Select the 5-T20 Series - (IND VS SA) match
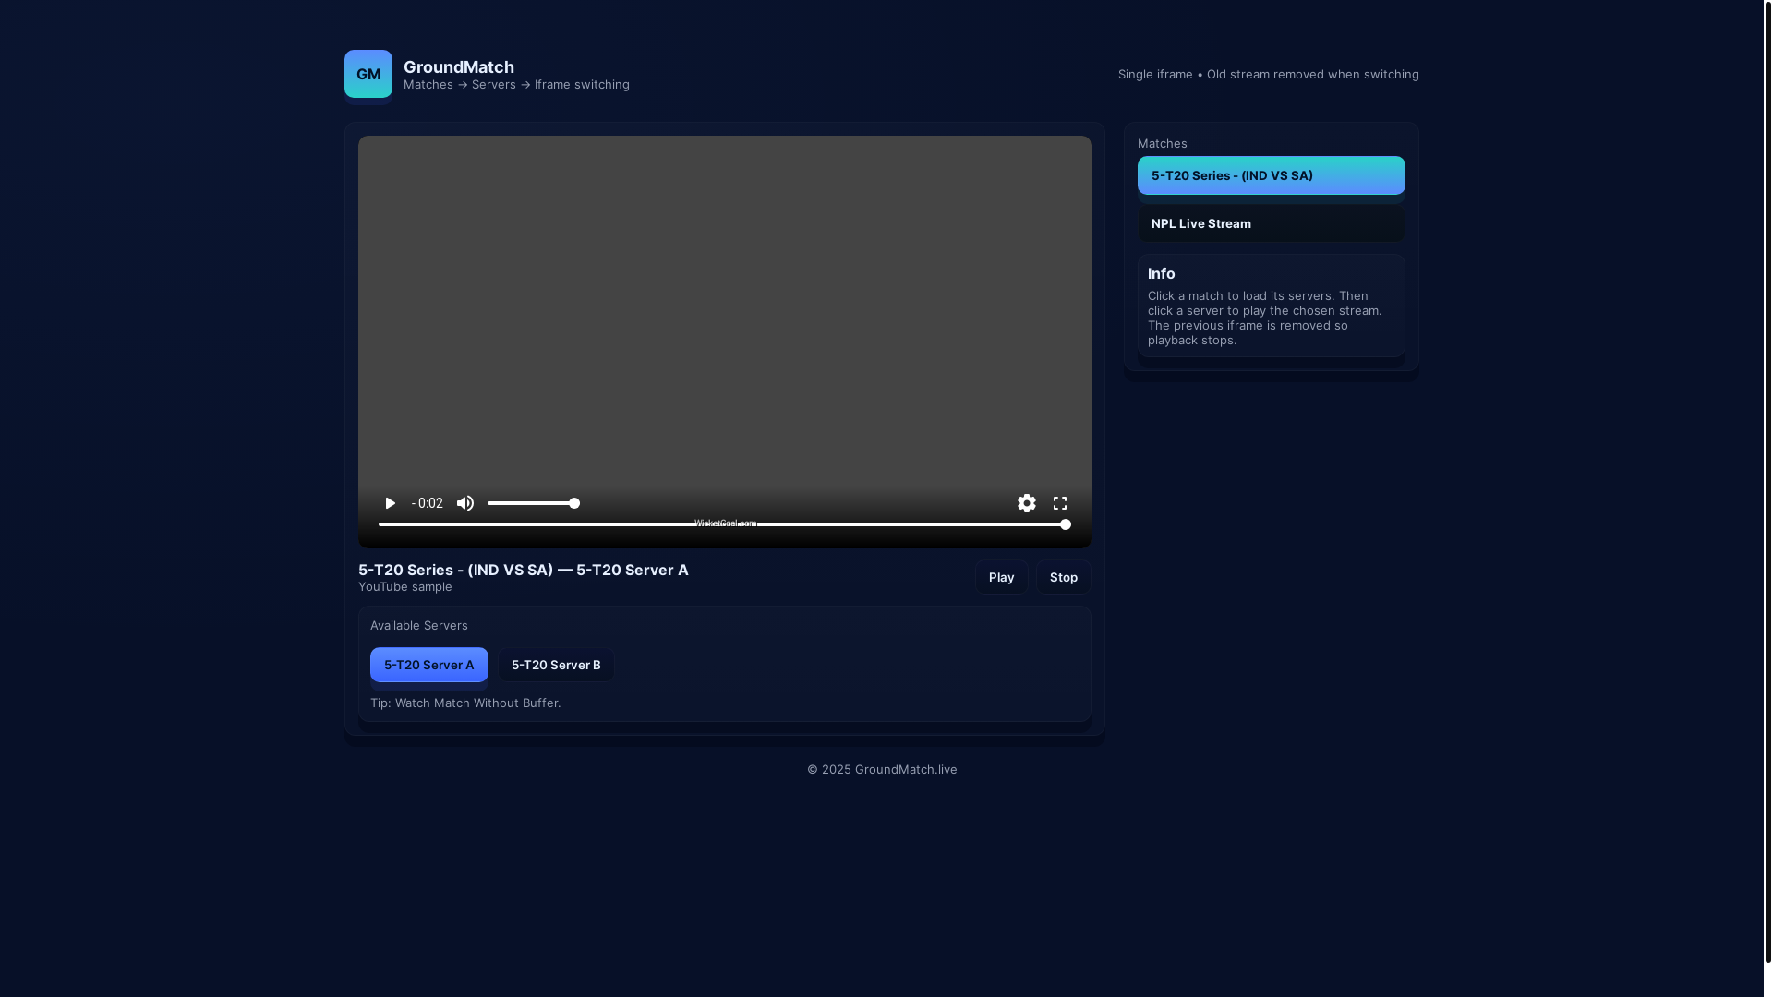The height and width of the screenshot is (997, 1773). (1271, 175)
